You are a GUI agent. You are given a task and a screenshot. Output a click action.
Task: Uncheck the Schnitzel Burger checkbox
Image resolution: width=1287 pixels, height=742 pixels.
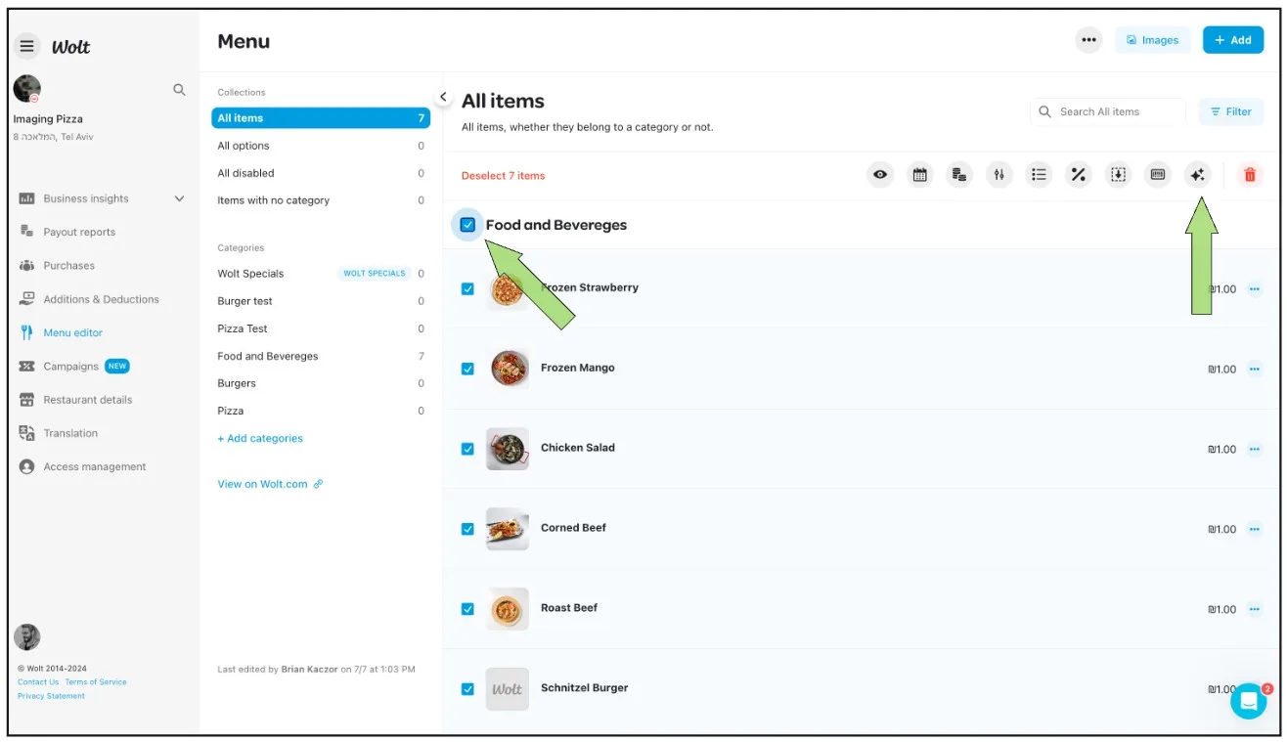[467, 689]
